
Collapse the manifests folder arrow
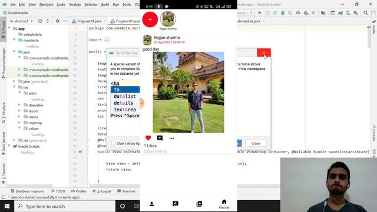click(14, 40)
